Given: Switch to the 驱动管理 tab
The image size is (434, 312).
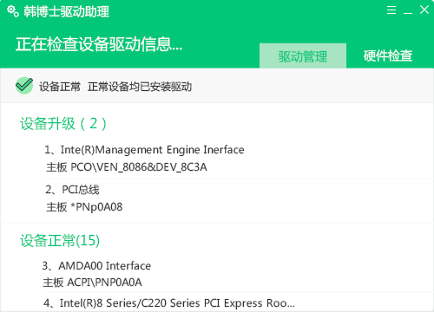Looking at the screenshot, I should [303, 55].
